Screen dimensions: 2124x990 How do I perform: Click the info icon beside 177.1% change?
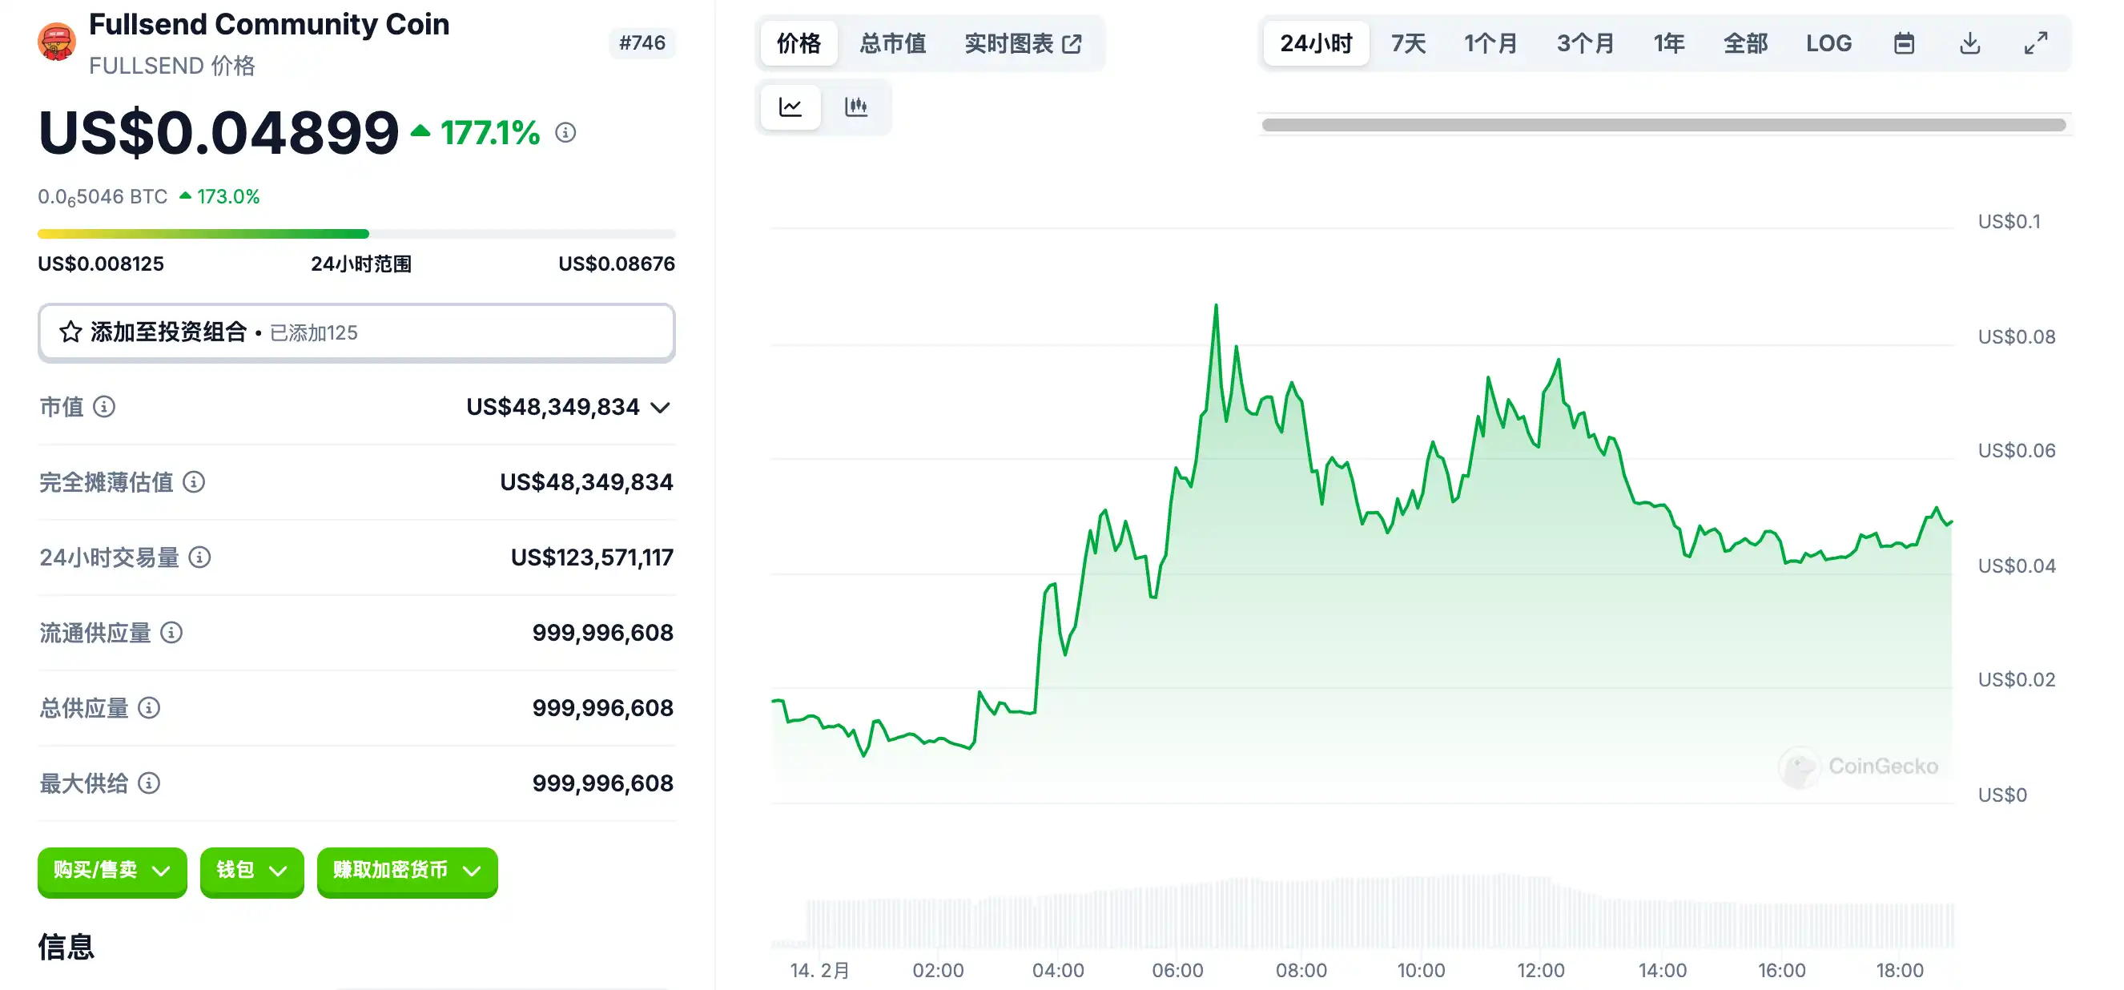click(565, 133)
